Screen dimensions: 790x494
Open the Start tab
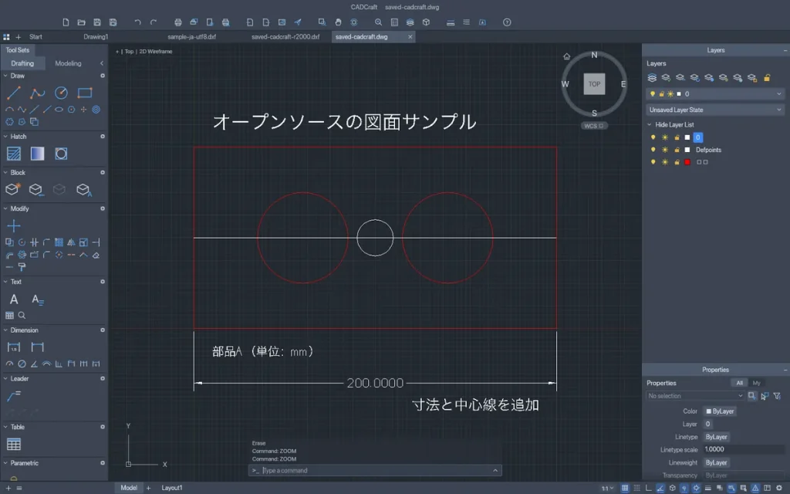[35, 37]
